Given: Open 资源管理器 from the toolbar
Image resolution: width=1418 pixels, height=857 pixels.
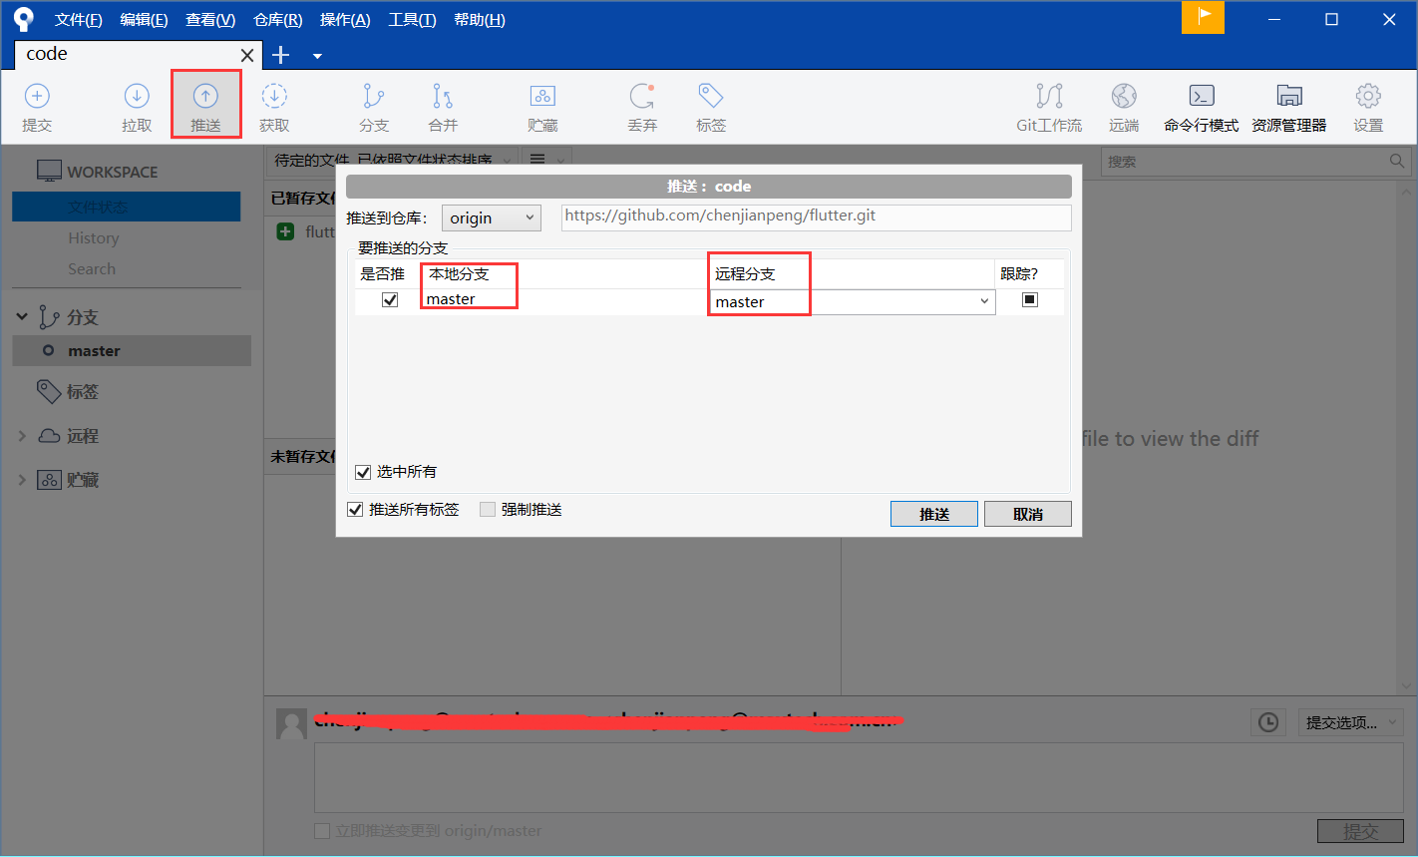Looking at the screenshot, I should [x=1288, y=105].
